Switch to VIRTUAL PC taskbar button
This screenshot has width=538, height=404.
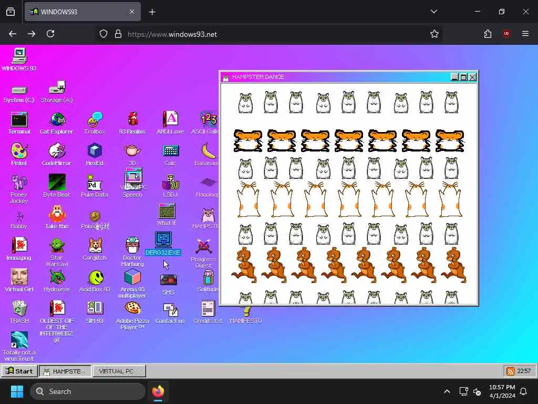(x=119, y=371)
